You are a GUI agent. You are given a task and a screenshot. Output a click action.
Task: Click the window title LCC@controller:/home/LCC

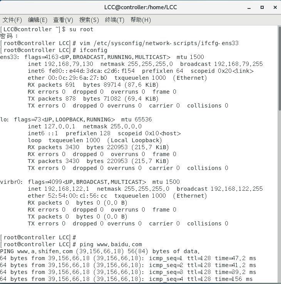click(x=140, y=7)
